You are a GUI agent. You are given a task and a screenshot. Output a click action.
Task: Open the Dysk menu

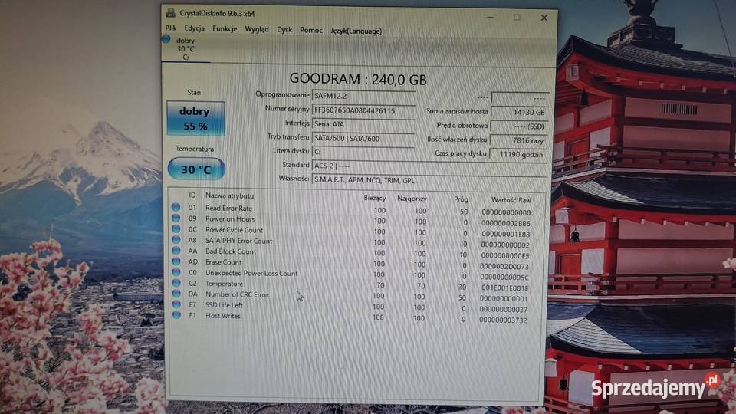(x=284, y=30)
